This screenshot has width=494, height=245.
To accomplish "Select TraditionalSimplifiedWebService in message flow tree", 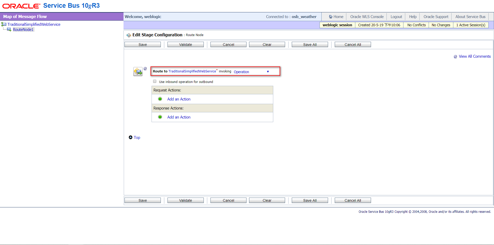I will 34,24.
